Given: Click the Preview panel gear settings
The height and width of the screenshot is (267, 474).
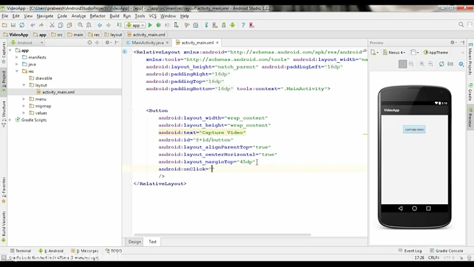Looking at the screenshot, I should (453, 43).
